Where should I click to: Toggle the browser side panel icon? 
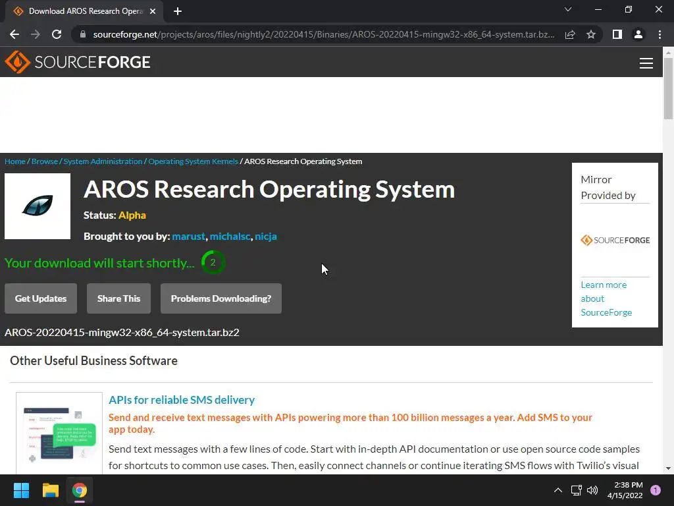[x=617, y=34]
